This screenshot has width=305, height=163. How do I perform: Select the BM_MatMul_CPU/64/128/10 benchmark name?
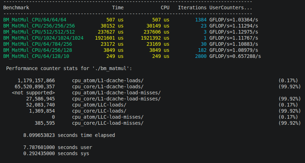coord(36,56)
